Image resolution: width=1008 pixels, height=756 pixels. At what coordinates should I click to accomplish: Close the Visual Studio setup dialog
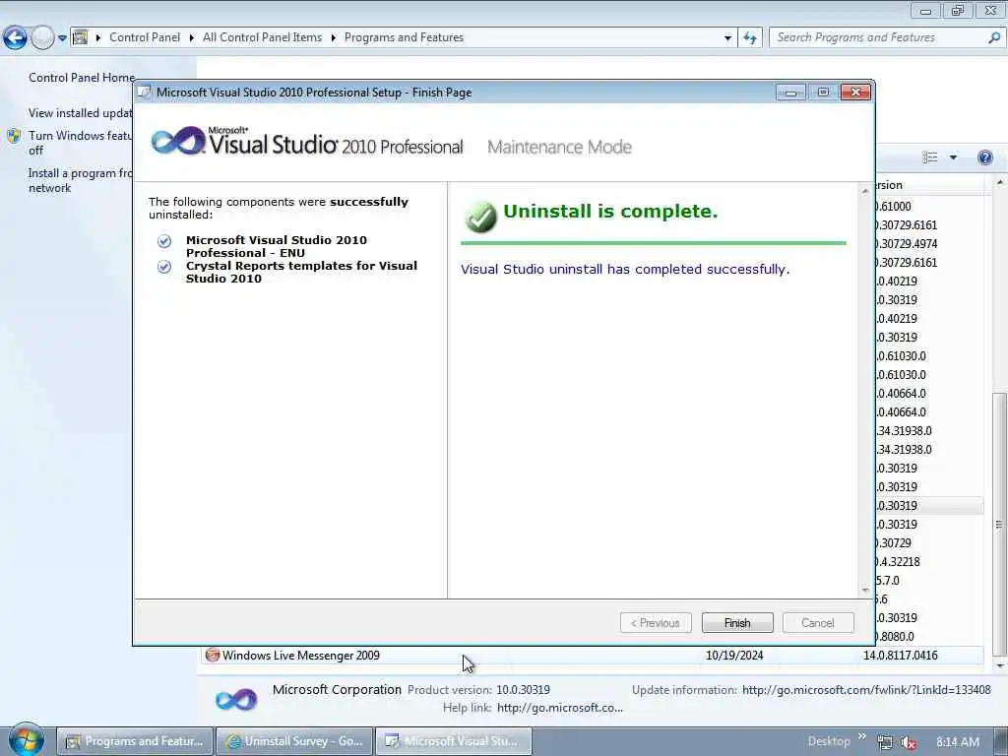[x=855, y=93]
